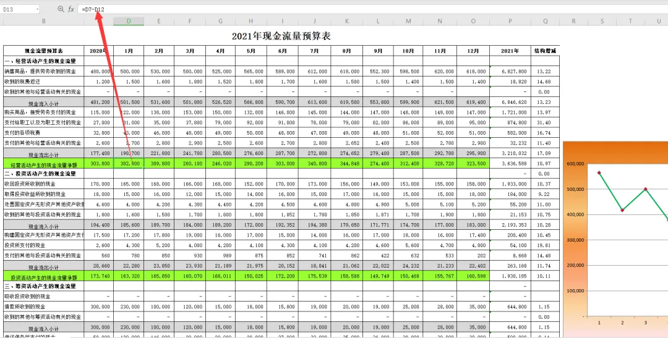The image size is (668, 338).
Task: Click selected cell showing 302,800
Action: 129,164
